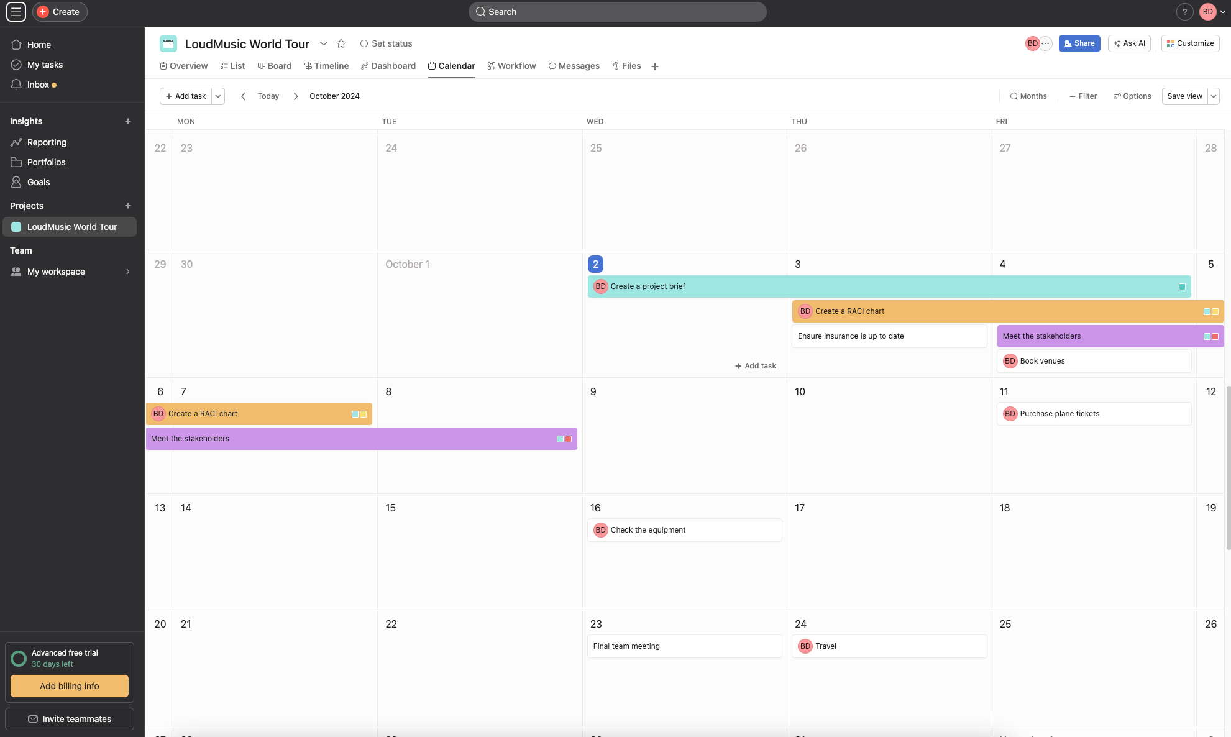Click color tags on Thursday RACI chart task
The image size is (1231, 737).
click(x=1210, y=311)
